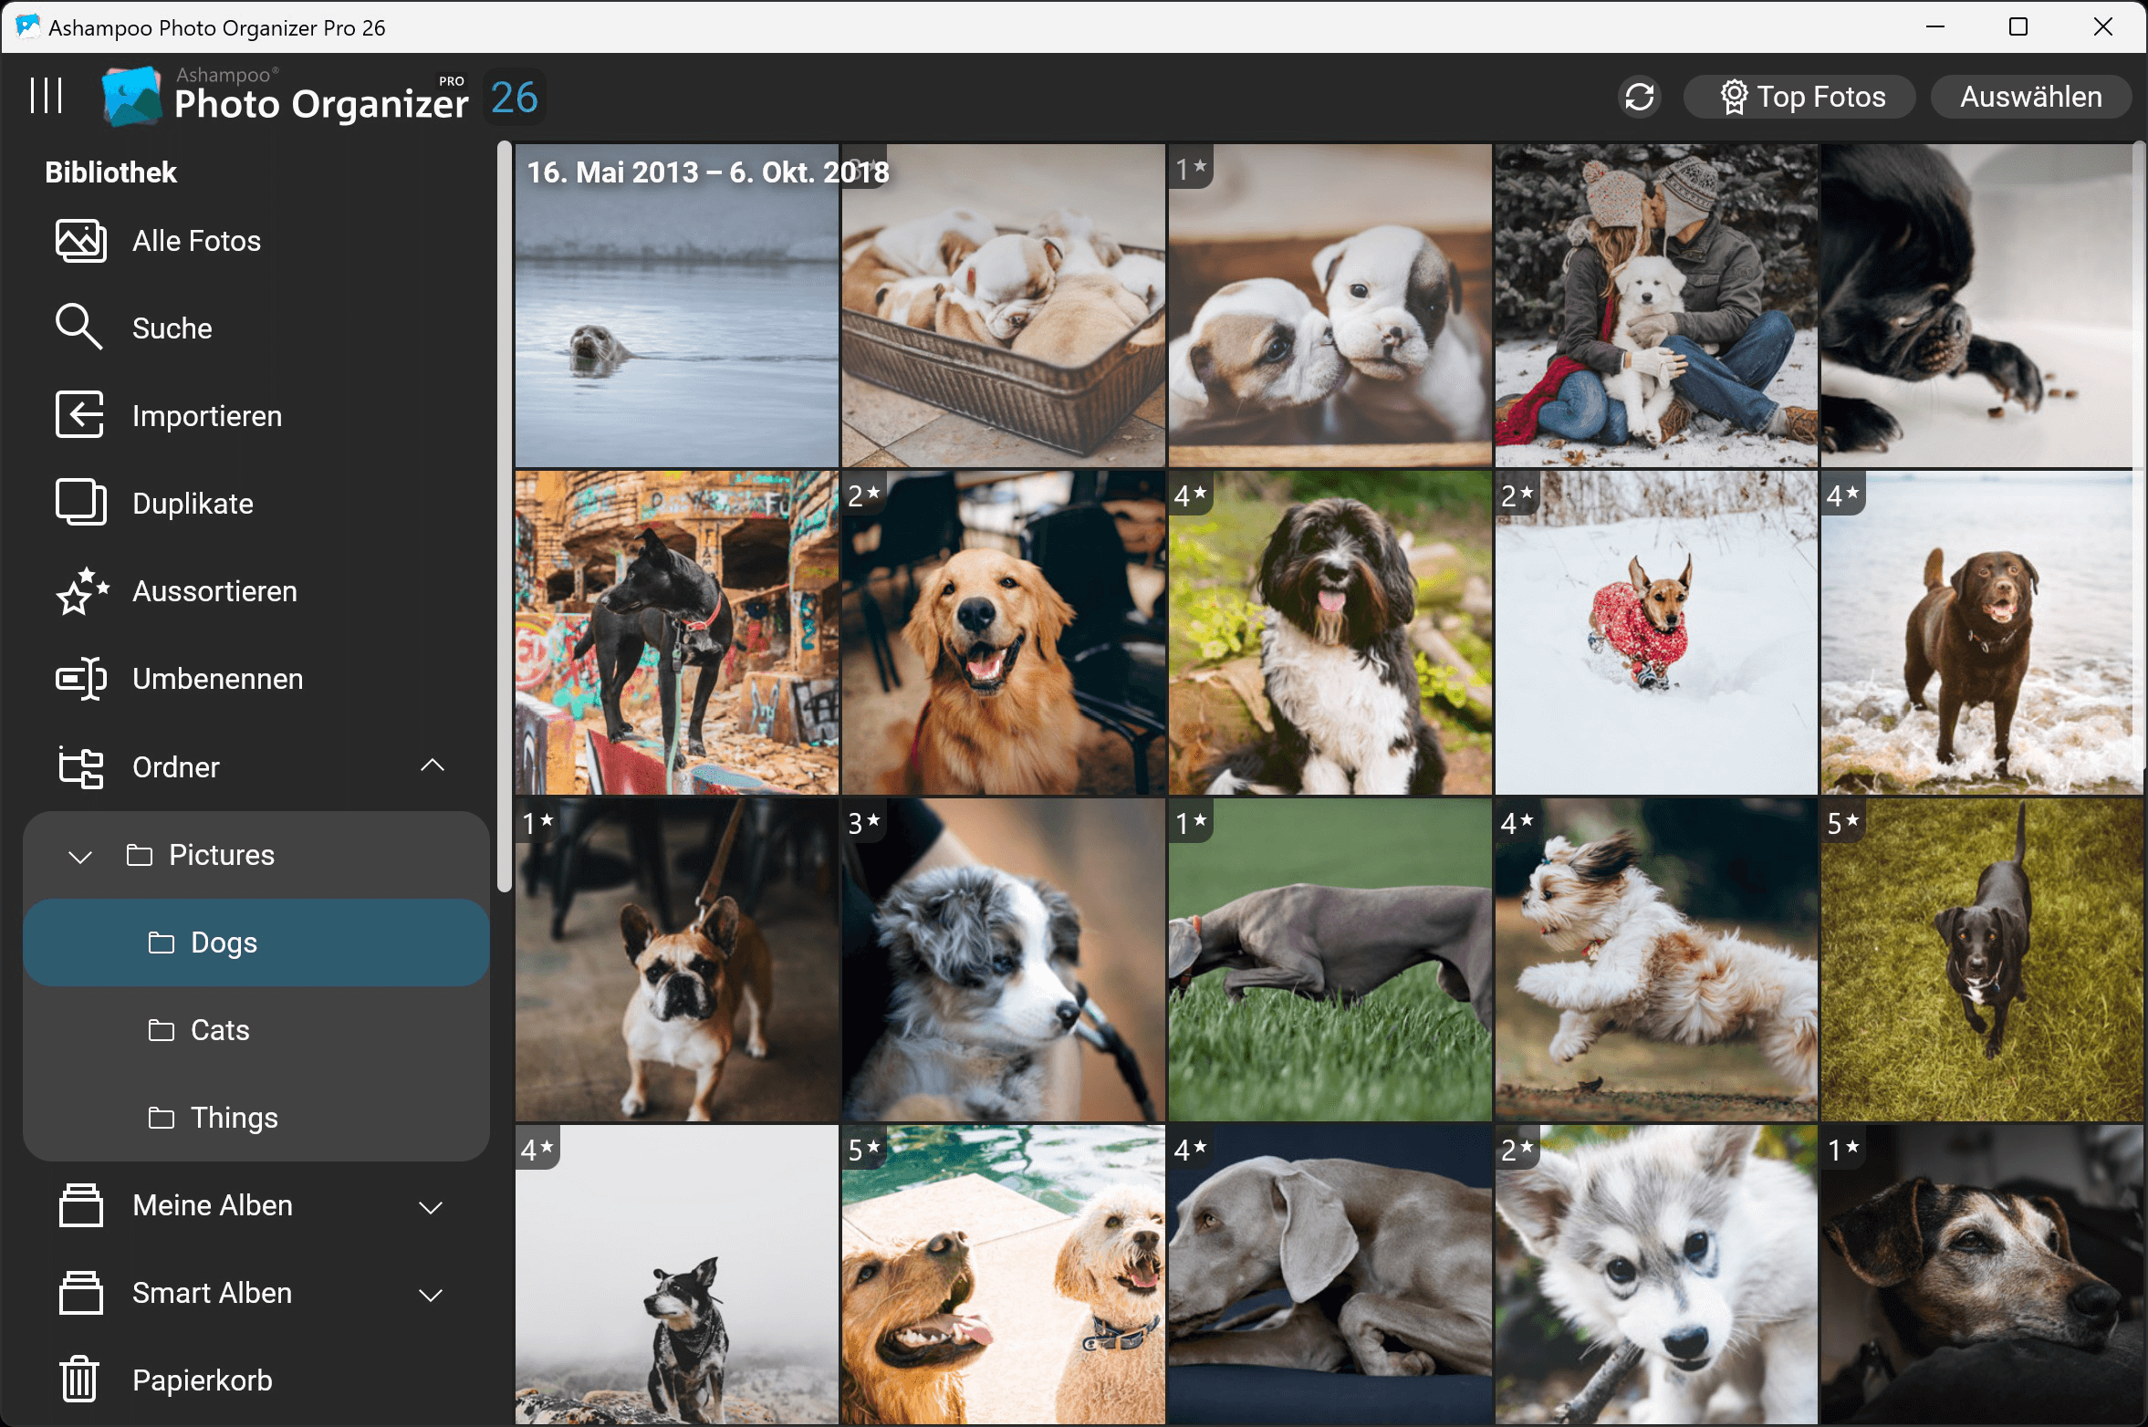
Task: Select the Aussortieren sorting tool
Action: coord(214,590)
